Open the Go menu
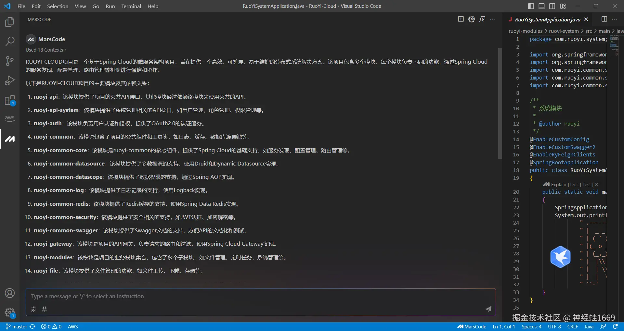This screenshot has width=624, height=331. (x=96, y=6)
